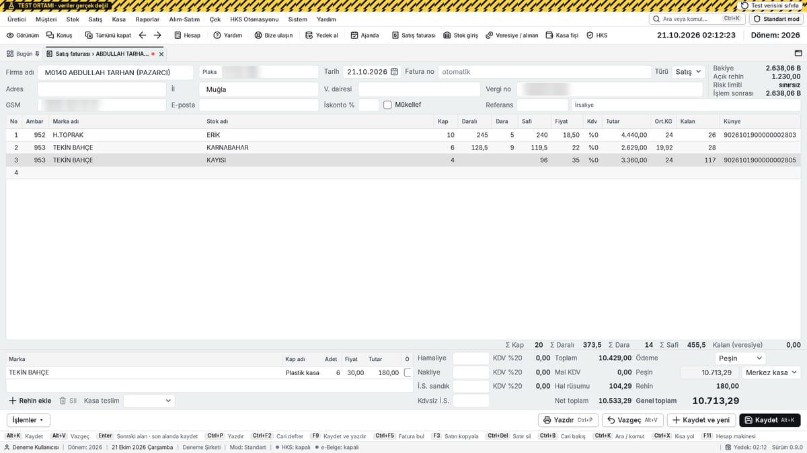Open the Raporlar menu
Image resolution: width=807 pixels, height=453 pixels.
click(147, 19)
